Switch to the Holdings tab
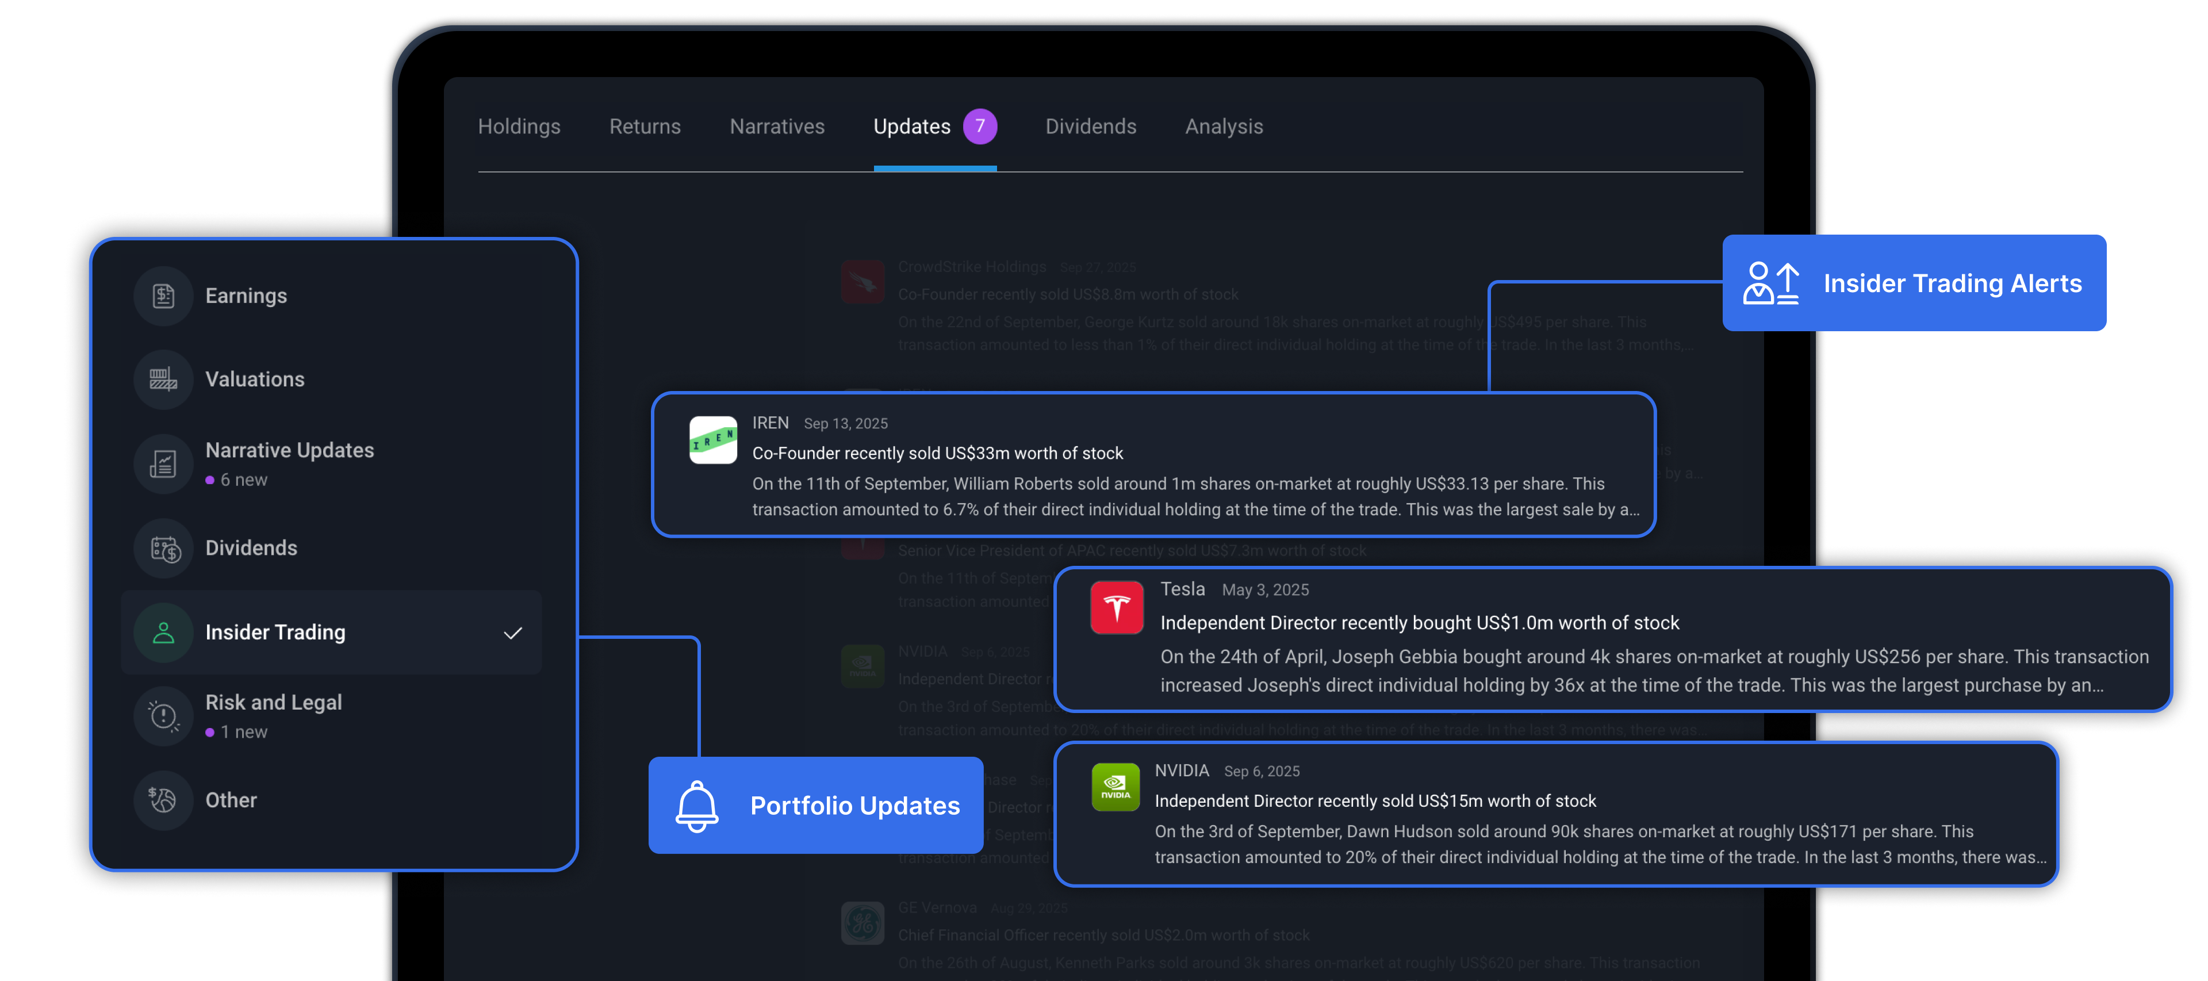Image resolution: width=2208 pixels, height=981 pixels. coord(519,127)
